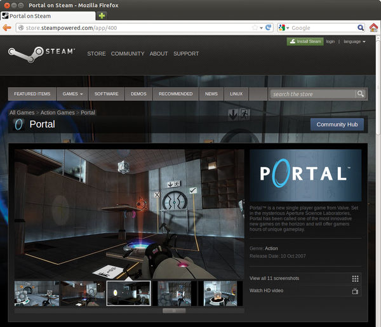Image resolution: width=381 pixels, height=327 pixels.
Task: Click the Install Steam button
Action: click(x=305, y=41)
